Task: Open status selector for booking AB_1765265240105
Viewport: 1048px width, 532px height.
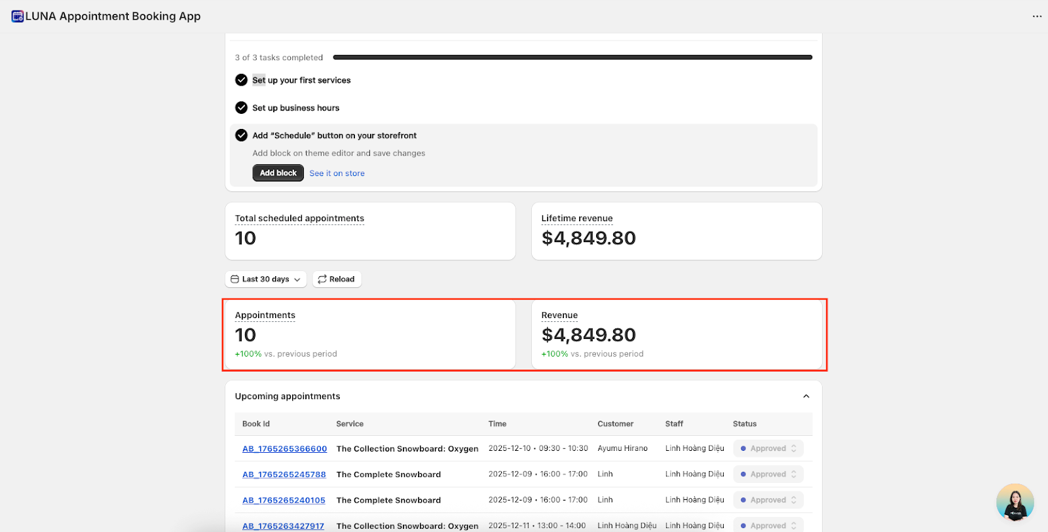Action: click(768, 500)
